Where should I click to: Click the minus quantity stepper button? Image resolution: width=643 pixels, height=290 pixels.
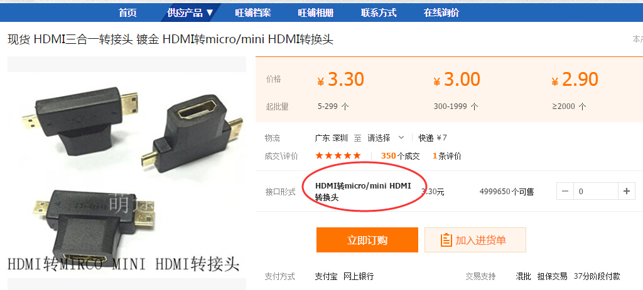565,191
